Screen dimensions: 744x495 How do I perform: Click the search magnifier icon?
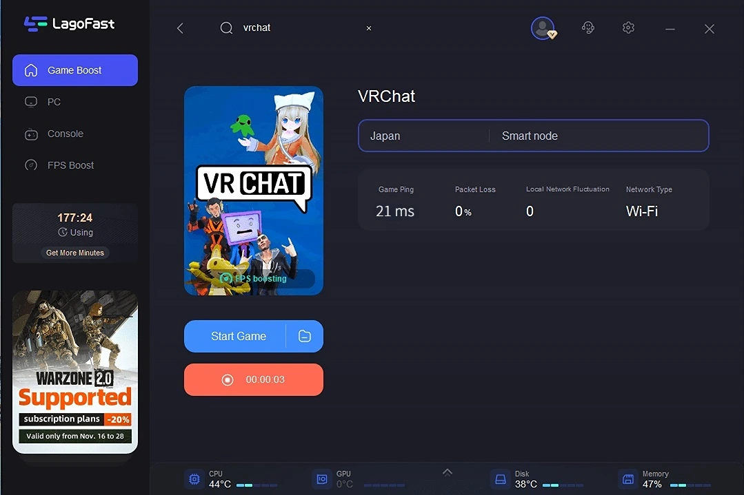click(226, 28)
